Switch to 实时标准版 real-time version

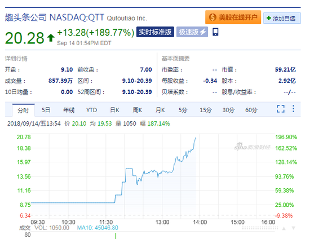pyautogui.click(x=155, y=32)
